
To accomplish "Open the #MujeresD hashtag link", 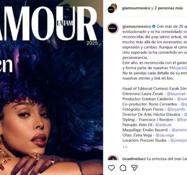I will click(x=178, y=68).
